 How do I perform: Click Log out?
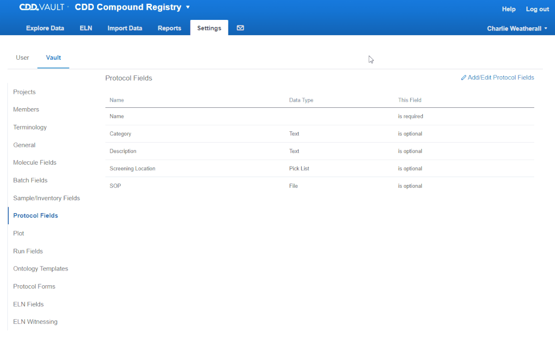click(537, 9)
